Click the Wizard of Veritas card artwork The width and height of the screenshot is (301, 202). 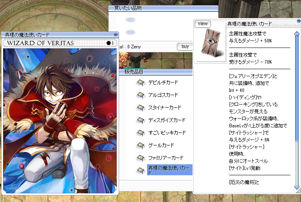coord(60,121)
